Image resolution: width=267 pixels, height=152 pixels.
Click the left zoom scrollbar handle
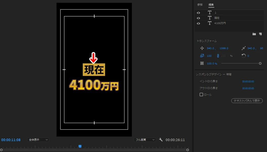(x=1, y=150)
